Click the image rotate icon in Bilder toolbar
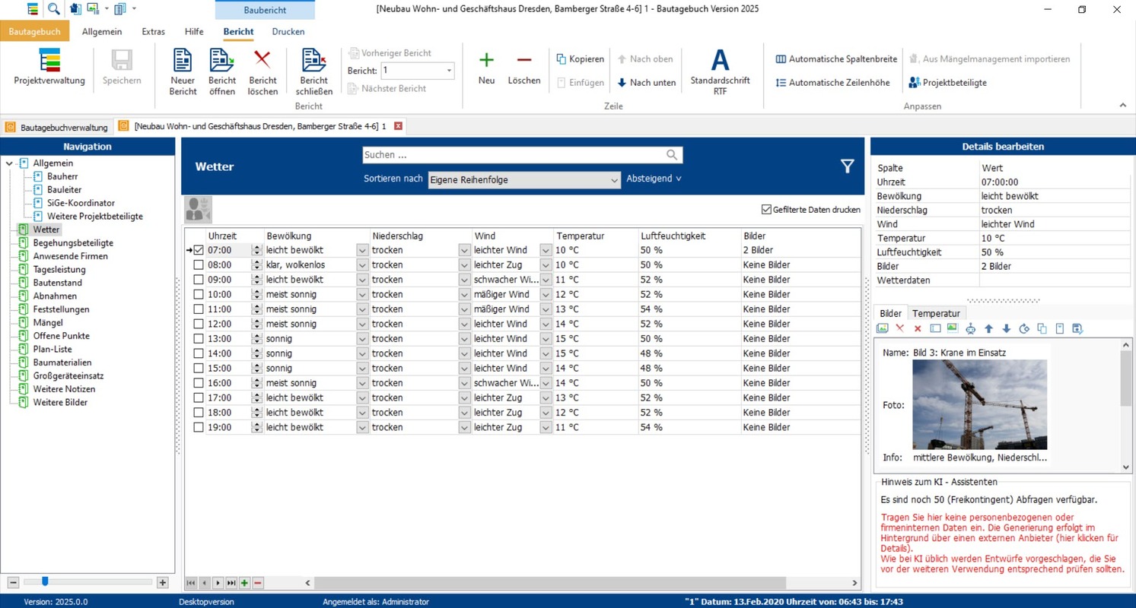Image resolution: width=1136 pixels, height=608 pixels. 1023,328
